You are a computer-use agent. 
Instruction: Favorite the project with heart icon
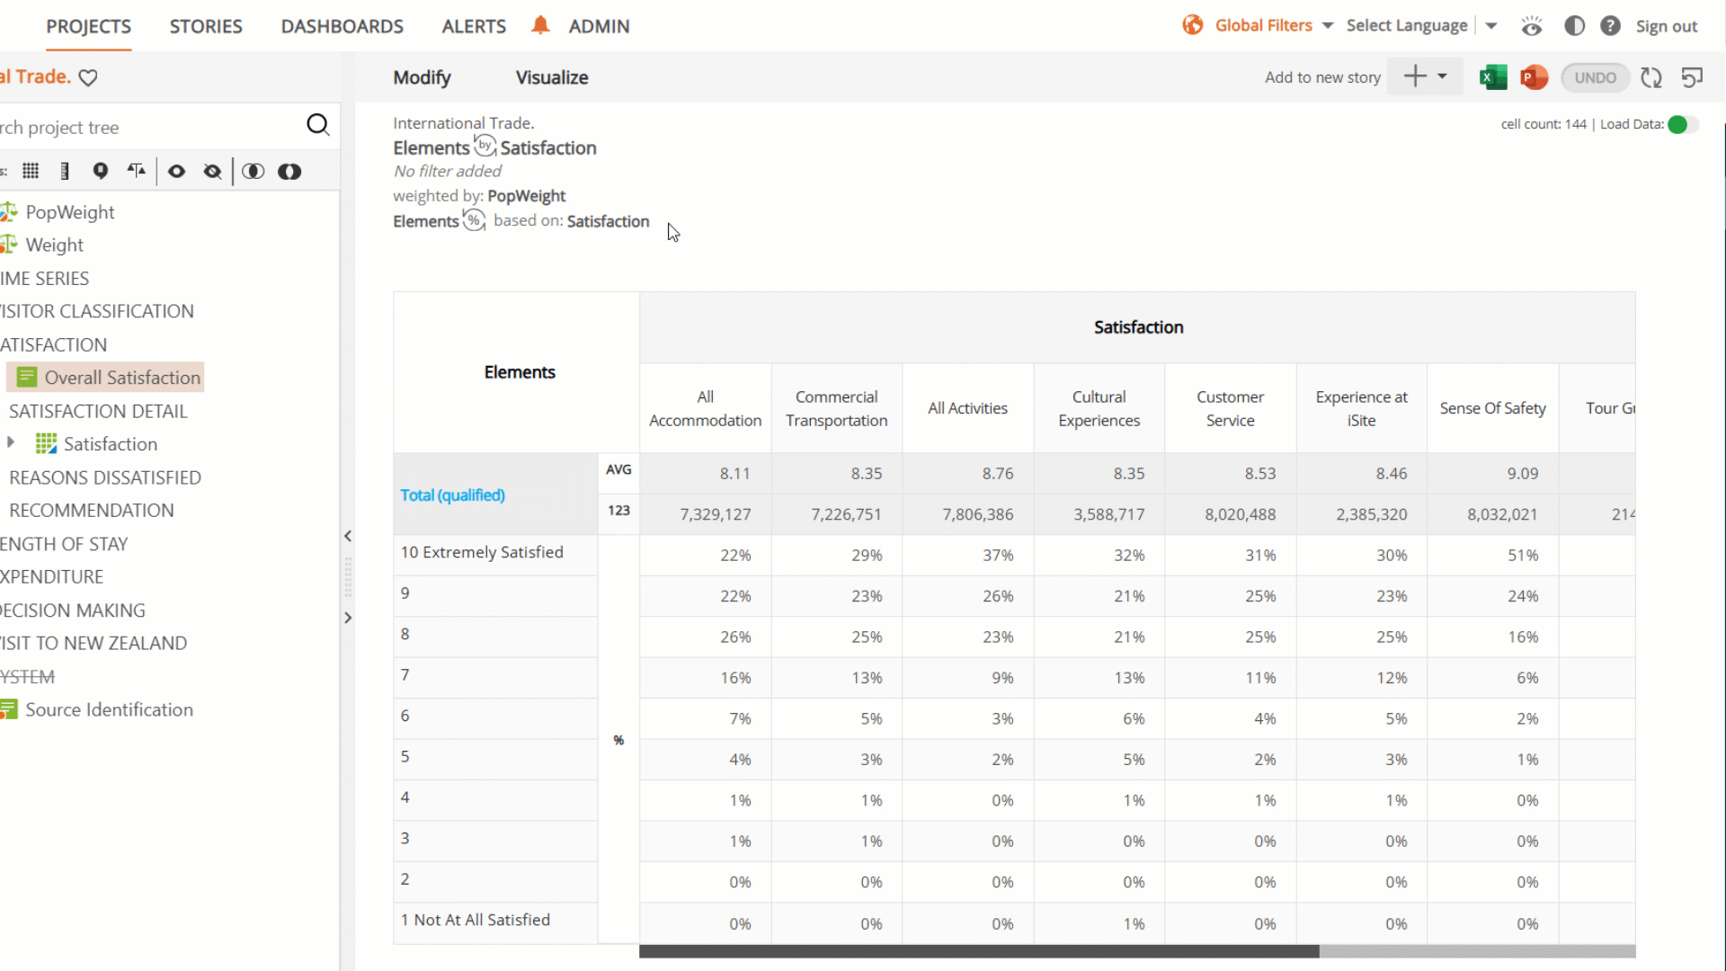point(88,78)
